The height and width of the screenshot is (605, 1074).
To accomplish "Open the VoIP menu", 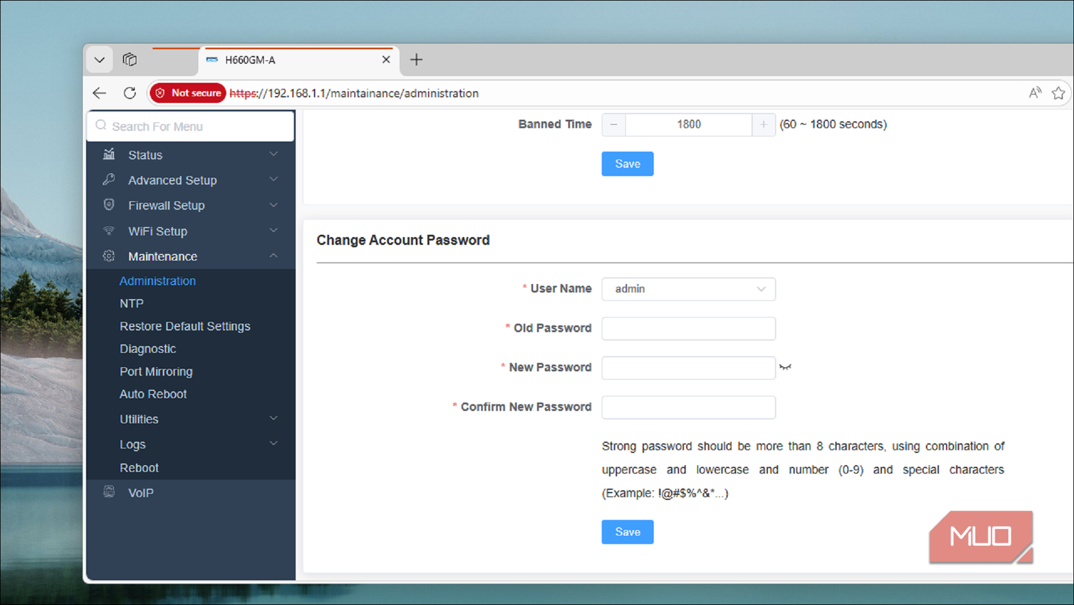I will (191, 493).
